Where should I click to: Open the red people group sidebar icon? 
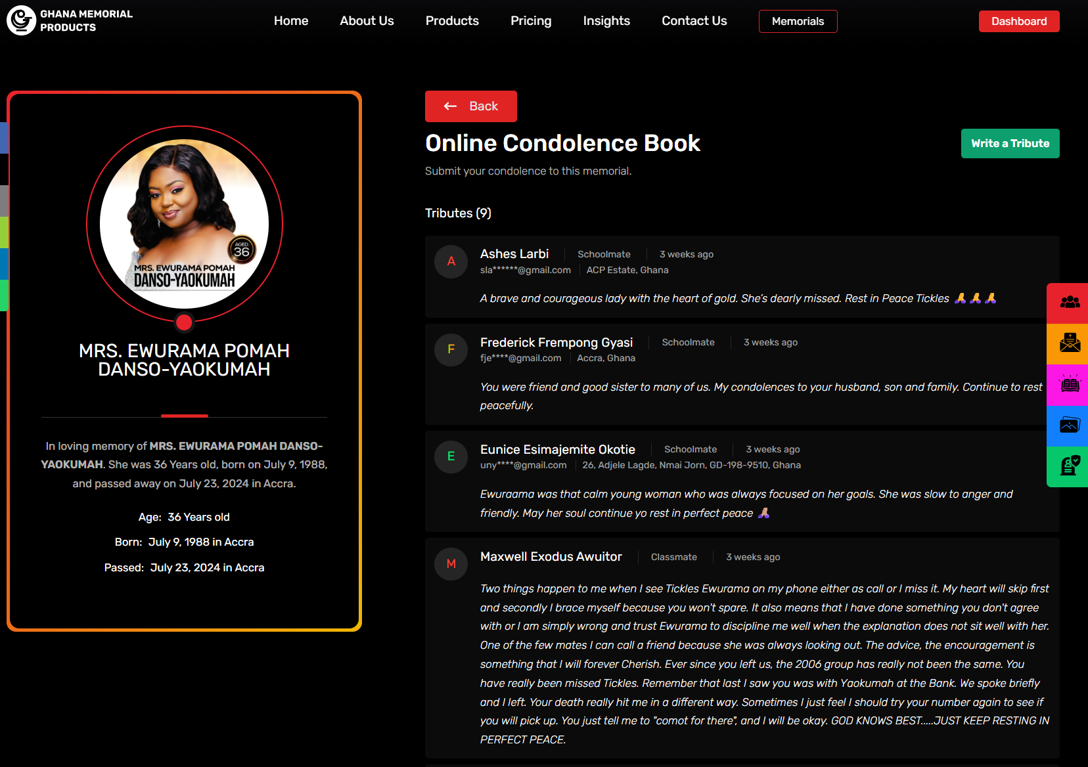(x=1068, y=303)
